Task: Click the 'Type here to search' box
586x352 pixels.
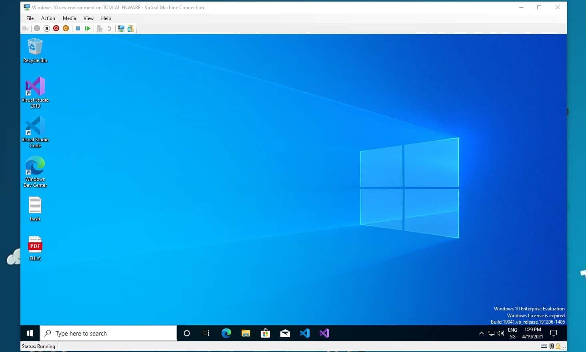Action: point(108,333)
